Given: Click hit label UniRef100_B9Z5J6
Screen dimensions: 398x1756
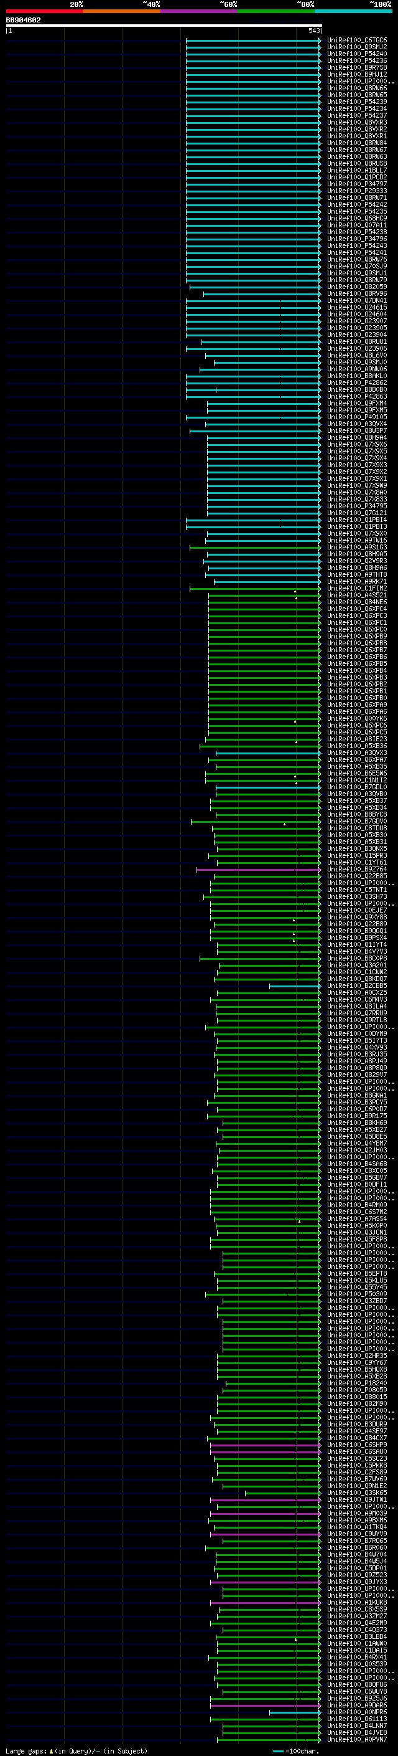Looking at the screenshot, I should 357,1698.
